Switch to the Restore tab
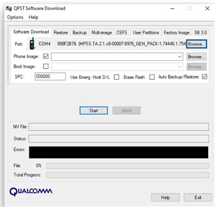Screen dimensions: 215x207 pos(61,33)
